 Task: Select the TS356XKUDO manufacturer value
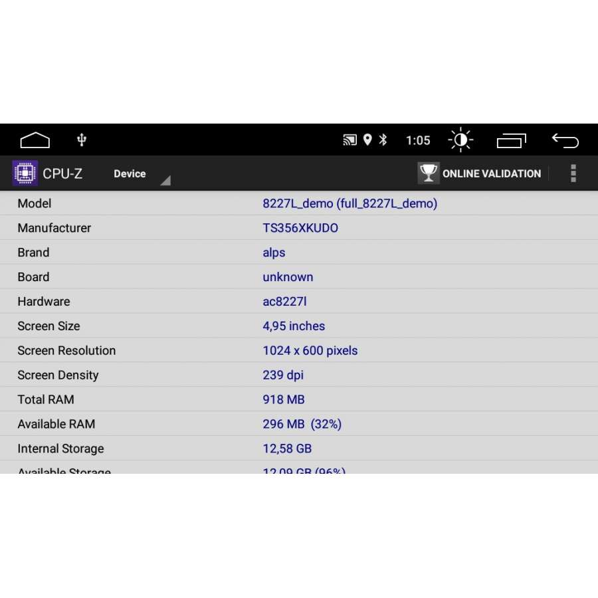[300, 228]
